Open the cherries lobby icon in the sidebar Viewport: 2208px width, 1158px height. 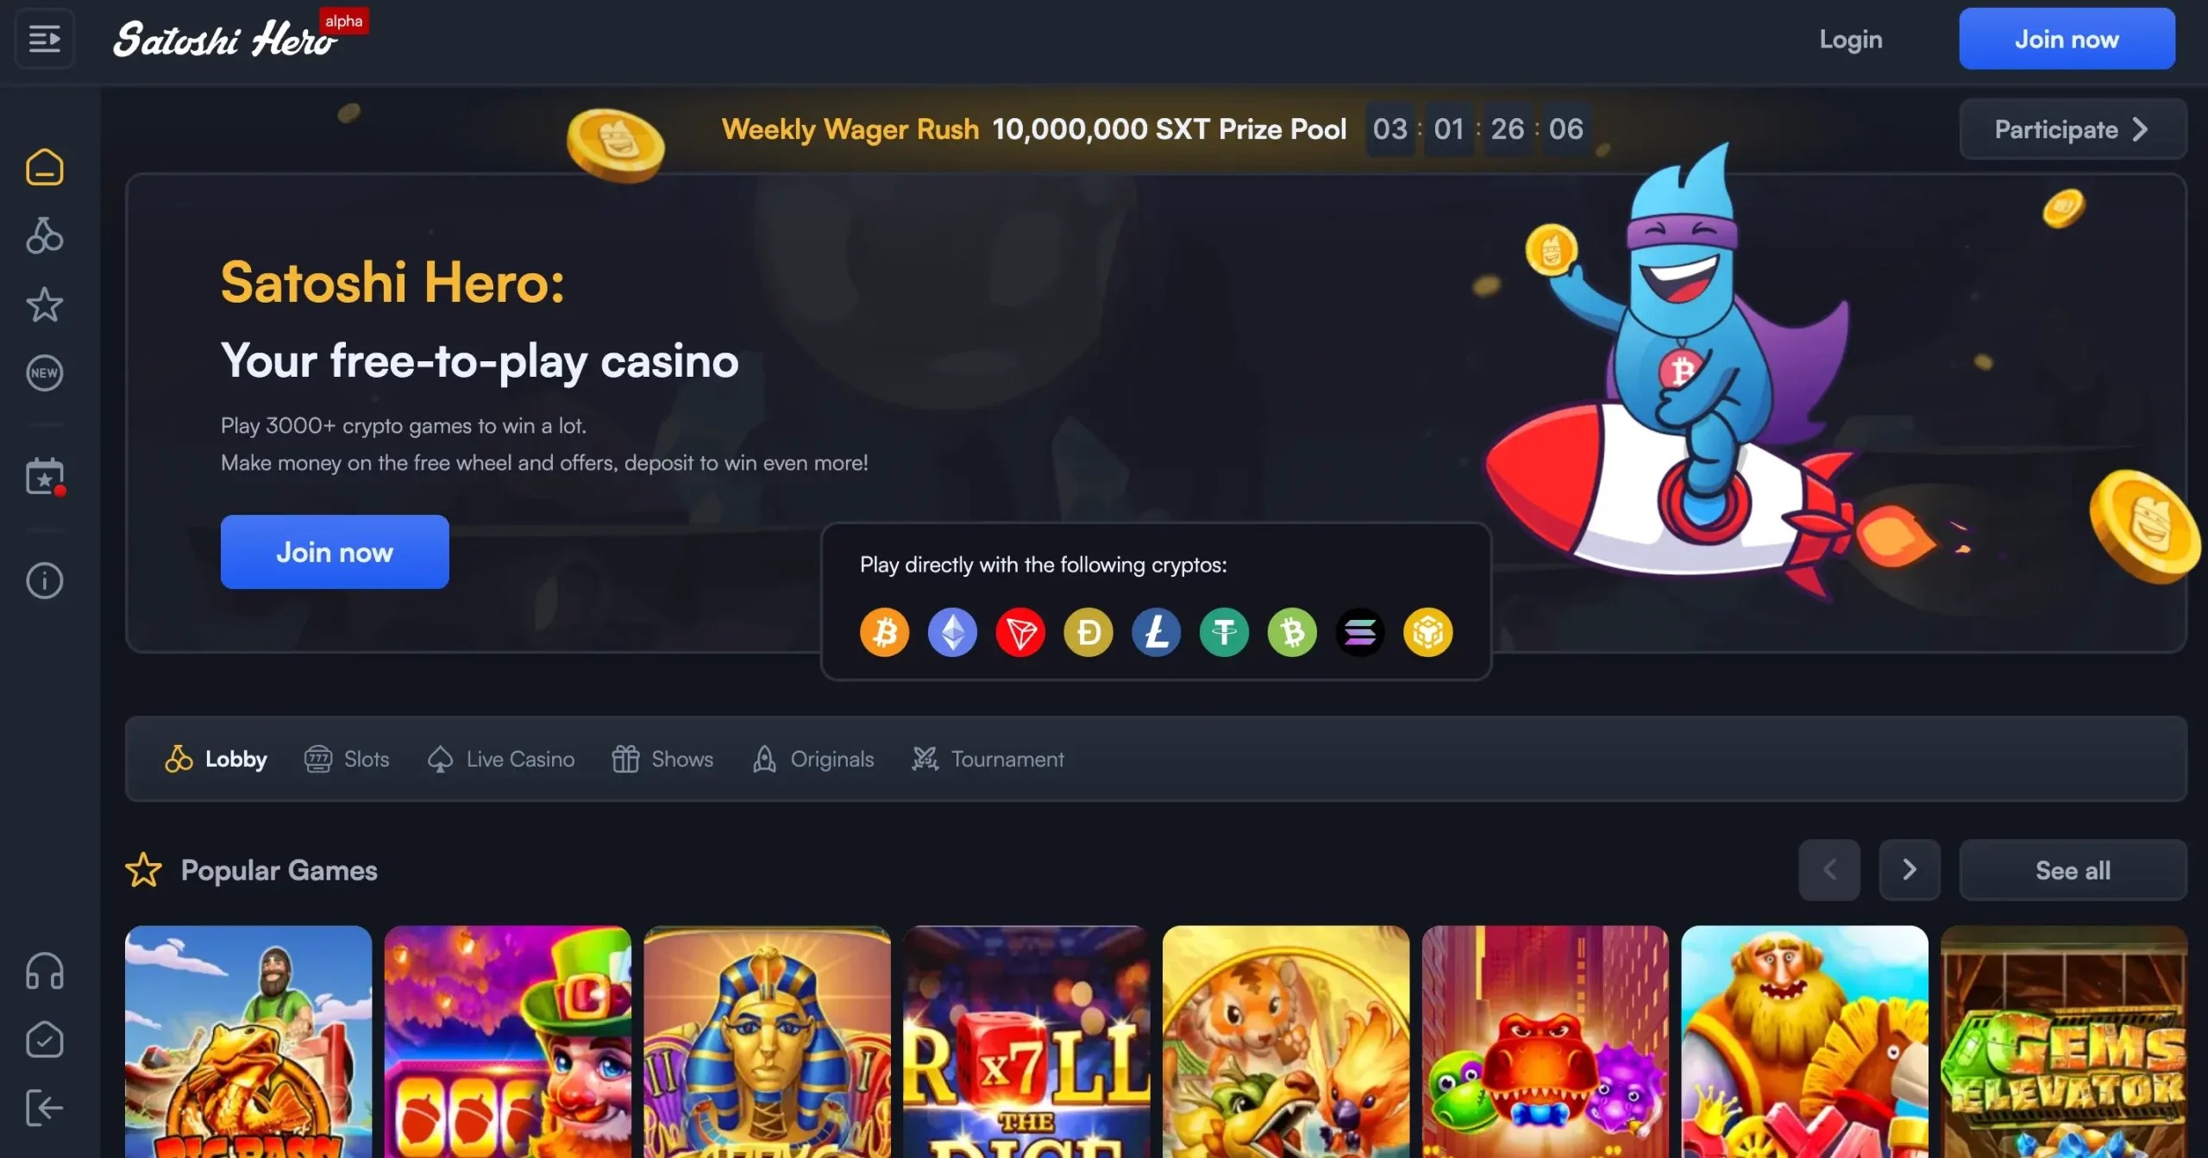(45, 235)
